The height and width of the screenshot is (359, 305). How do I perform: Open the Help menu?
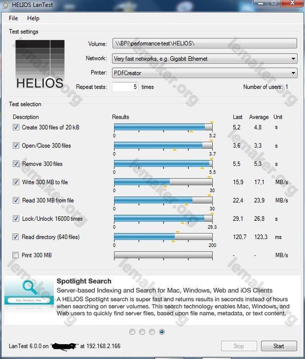(x=33, y=18)
